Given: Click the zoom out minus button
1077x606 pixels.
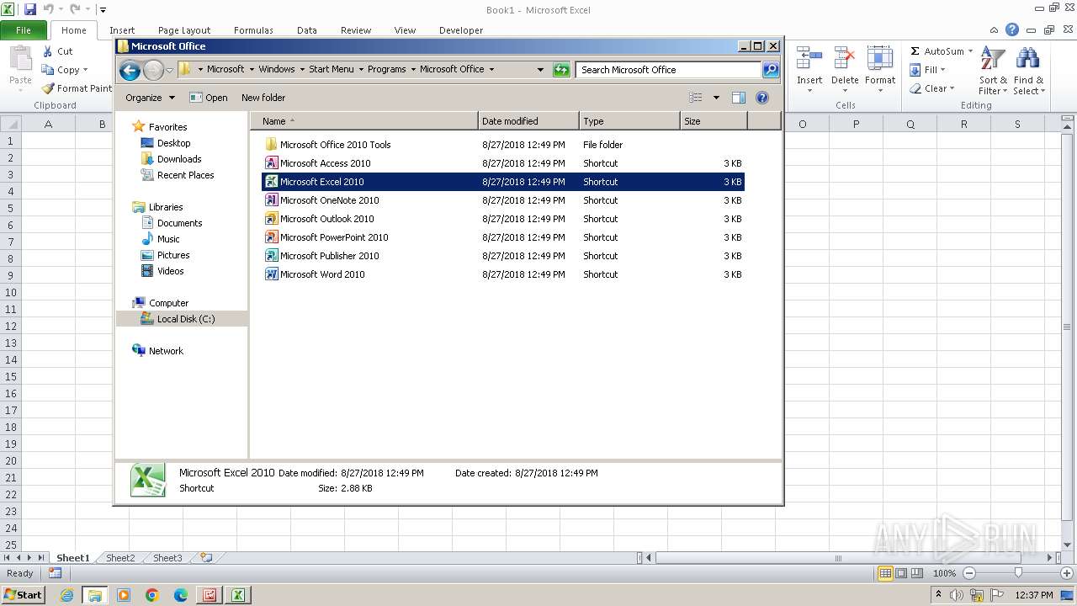Looking at the screenshot, I should point(968,573).
